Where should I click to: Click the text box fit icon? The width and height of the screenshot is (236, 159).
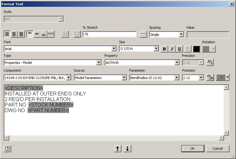point(65,34)
